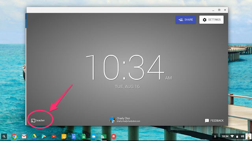Screen dimensions: 252x141
Task: Click Charly Choi's profile avatar
Action: [x=112, y=120]
